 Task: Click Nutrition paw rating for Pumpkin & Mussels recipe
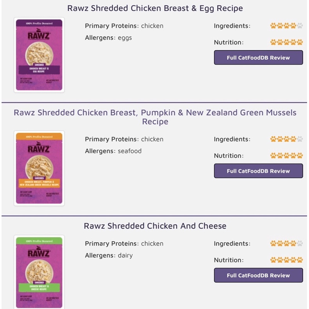pyautogui.click(x=286, y=155)
